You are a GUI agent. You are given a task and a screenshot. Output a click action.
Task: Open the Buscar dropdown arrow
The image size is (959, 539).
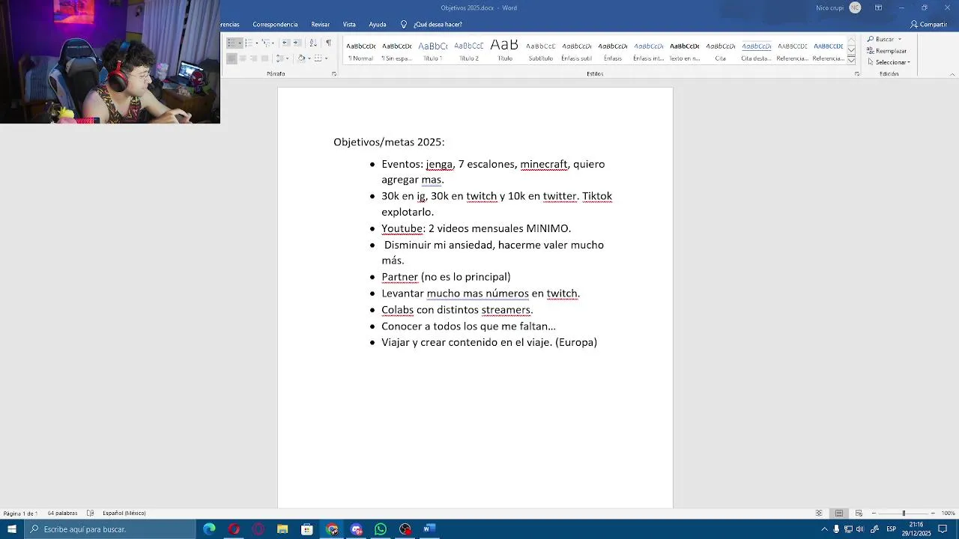[x=900, y=39]
